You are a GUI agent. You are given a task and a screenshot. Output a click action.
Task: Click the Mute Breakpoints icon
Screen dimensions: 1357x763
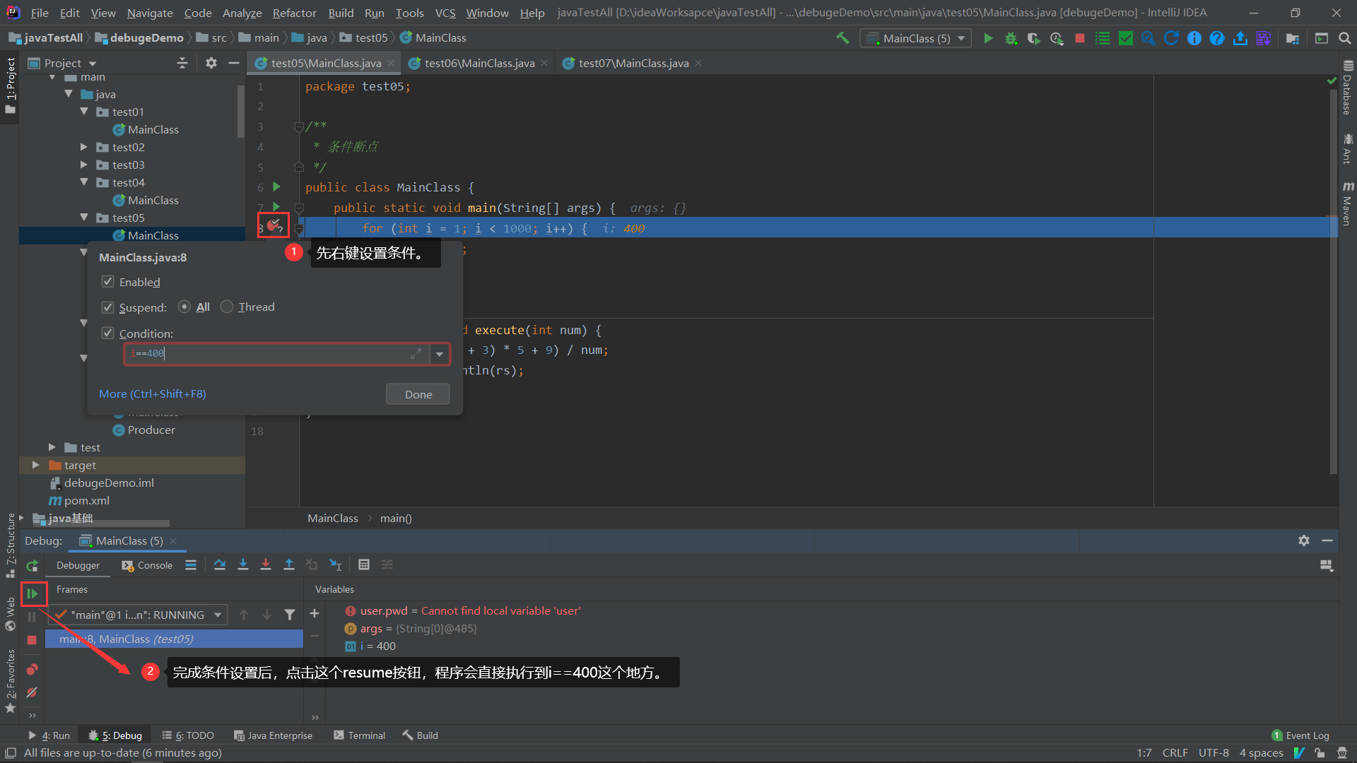click(32, 693)
